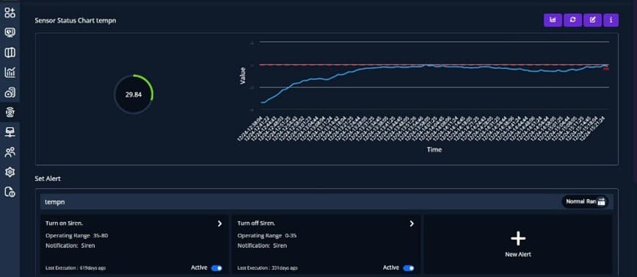Click the Normal Ran button
637x277 pixels.
585,201
